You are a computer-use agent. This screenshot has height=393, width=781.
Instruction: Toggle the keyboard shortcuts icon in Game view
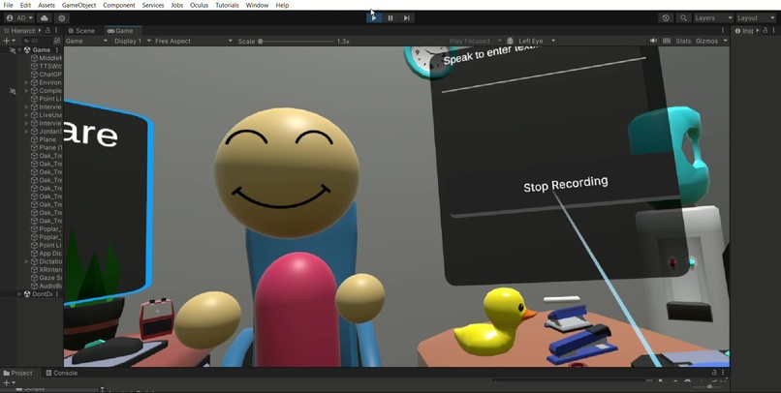tap(667, 41)
